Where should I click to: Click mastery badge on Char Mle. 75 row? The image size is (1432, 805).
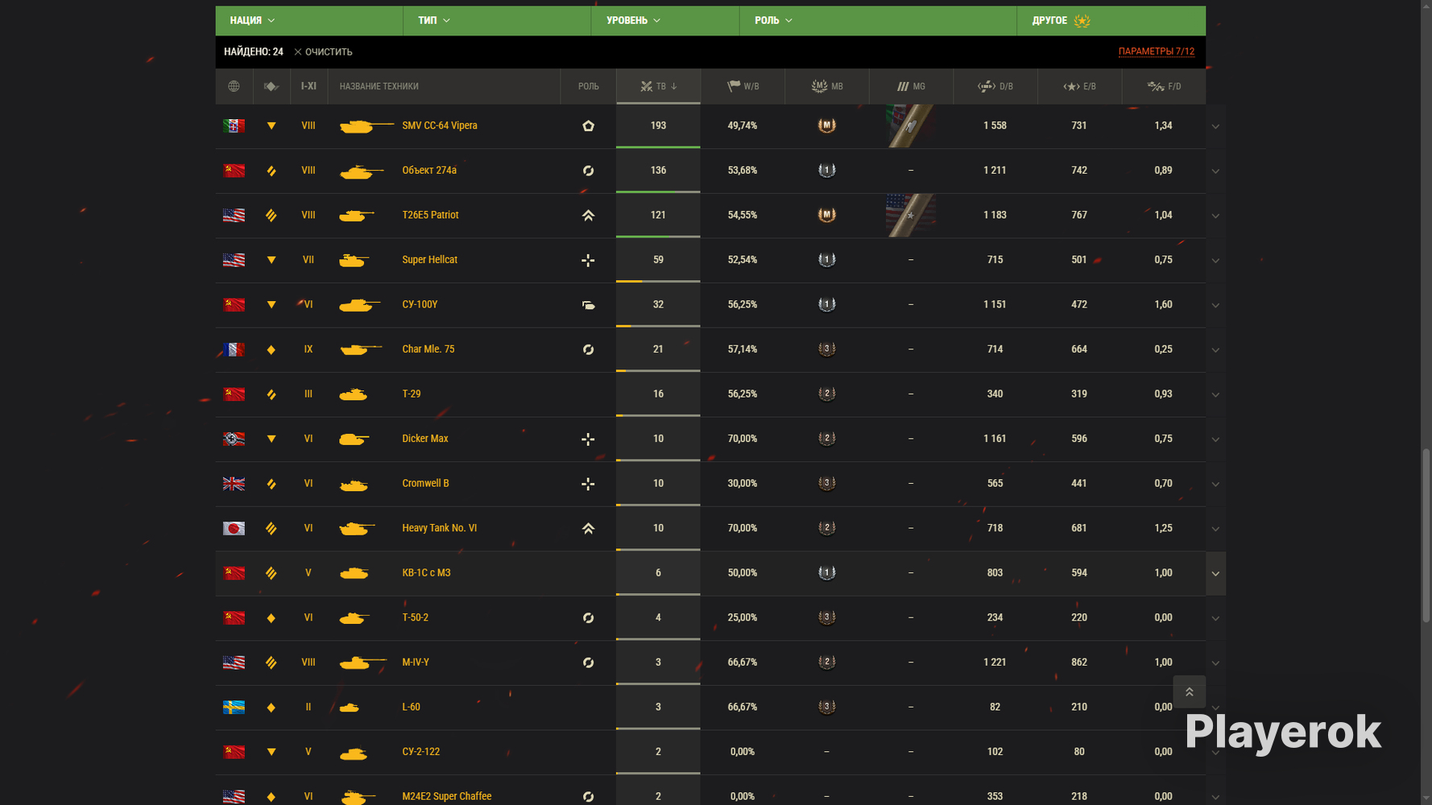point(826,349)
